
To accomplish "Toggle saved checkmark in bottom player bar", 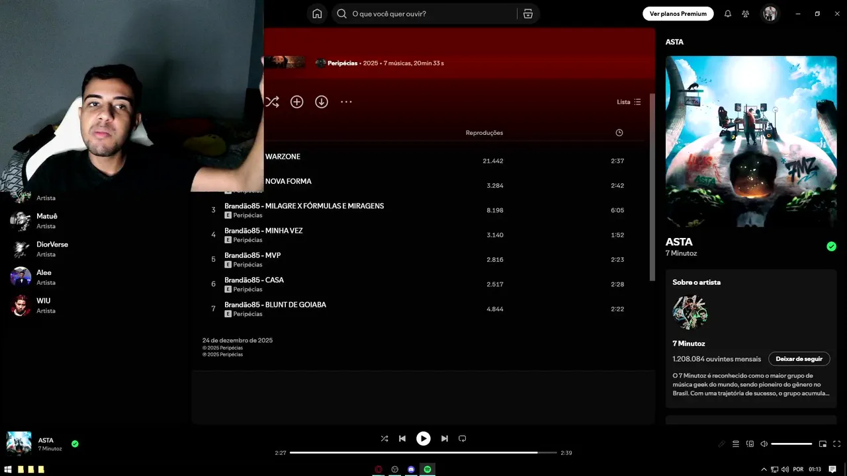I will (x=75, y=444).
